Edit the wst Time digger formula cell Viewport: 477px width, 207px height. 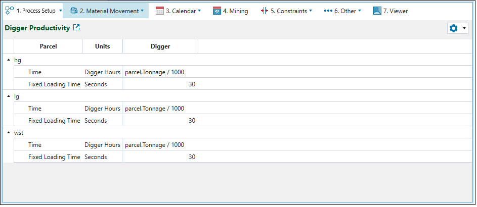point(159,145)
